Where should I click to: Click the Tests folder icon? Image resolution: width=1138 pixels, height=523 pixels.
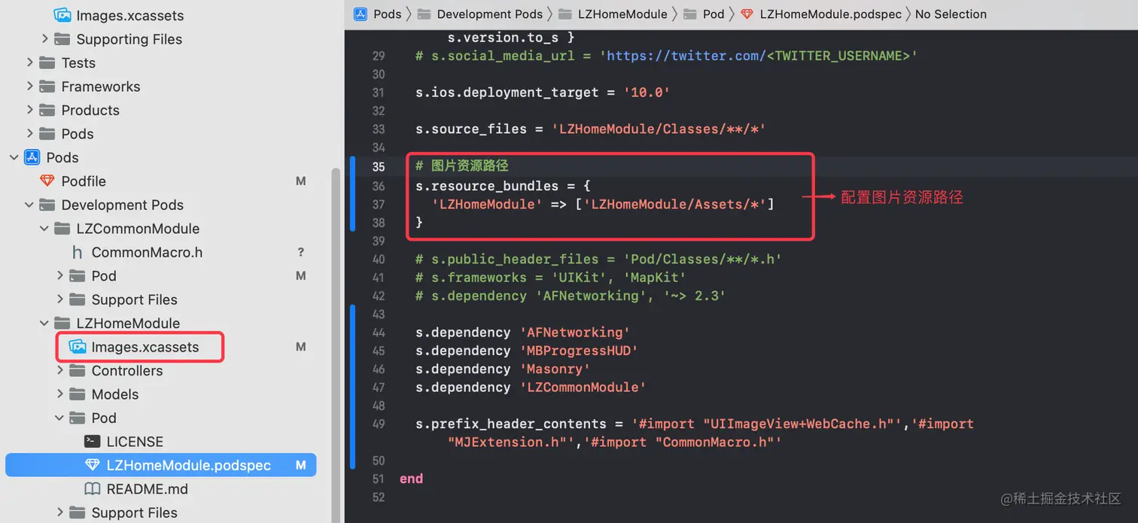tap(47, 62)
